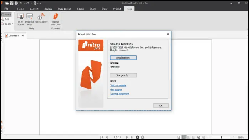
Task: Open the Forms ribbon tab
Action: click(81, 9)
